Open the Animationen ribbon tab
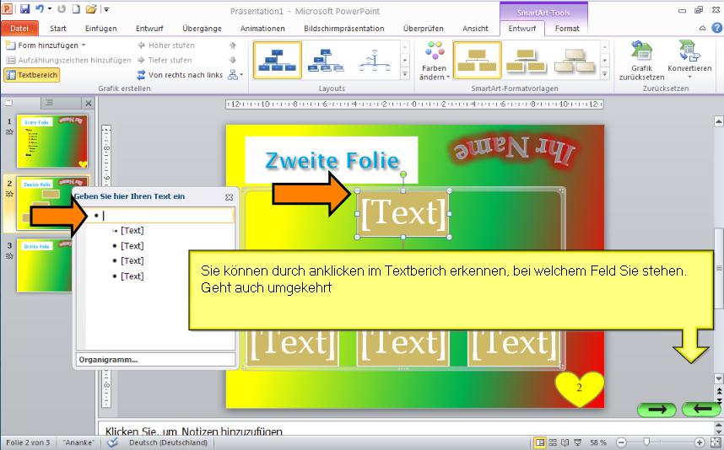This screenshot has height=450, width=724. tap(262, 29)
